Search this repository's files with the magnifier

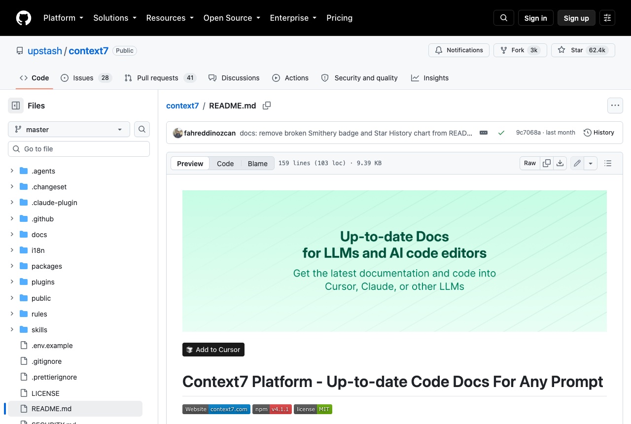tap(142, 129)
